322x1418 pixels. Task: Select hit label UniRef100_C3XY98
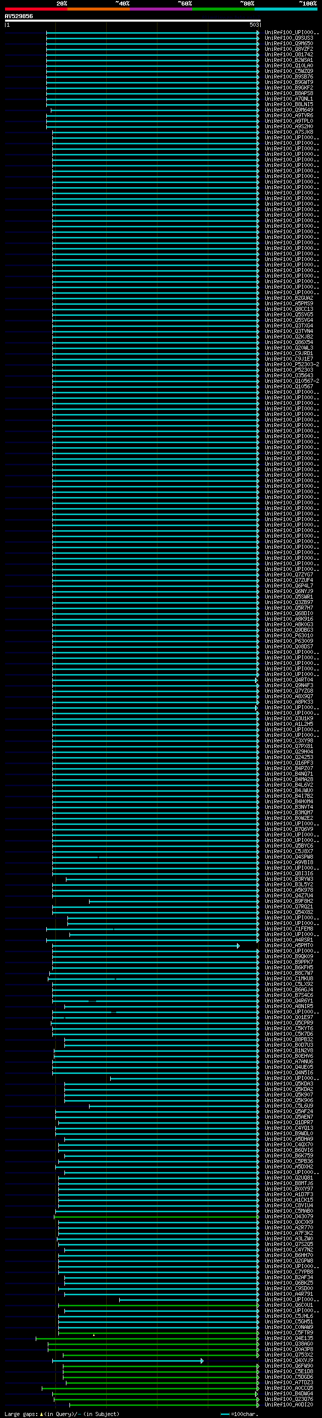288,740
